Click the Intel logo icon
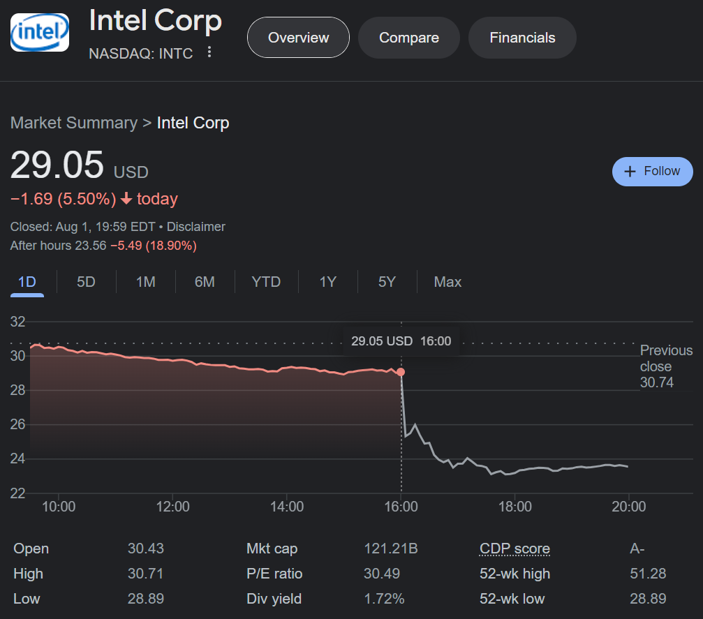The image size is (703, 619). point(40,32)
